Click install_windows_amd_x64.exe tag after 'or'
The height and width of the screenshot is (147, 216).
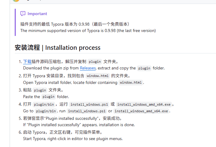tap(141, 111)
